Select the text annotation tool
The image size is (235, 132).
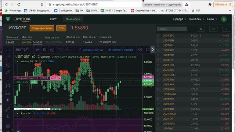coord(8,79)
